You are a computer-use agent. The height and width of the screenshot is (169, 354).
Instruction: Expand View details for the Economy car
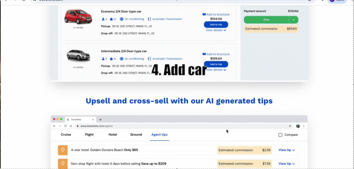click(x=216, y=30)
